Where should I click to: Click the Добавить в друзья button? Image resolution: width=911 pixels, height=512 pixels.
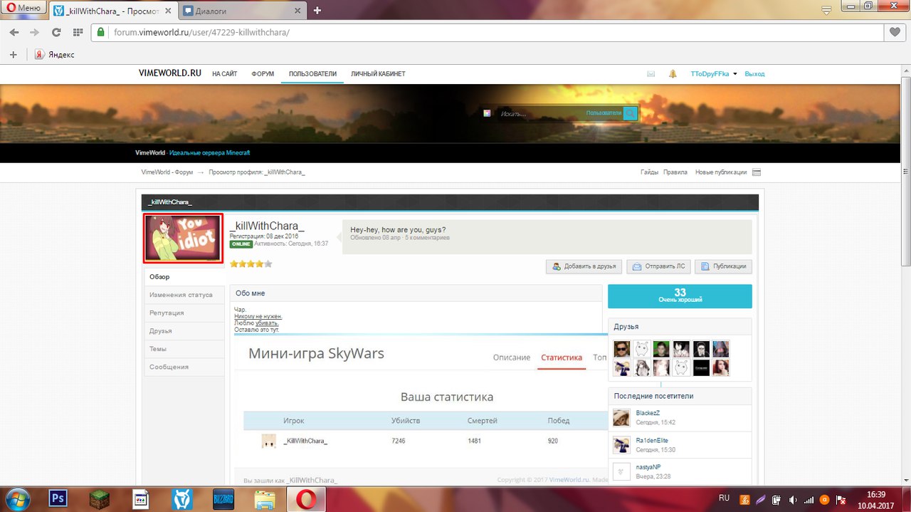pyautogui.click(x=584, y=266)
